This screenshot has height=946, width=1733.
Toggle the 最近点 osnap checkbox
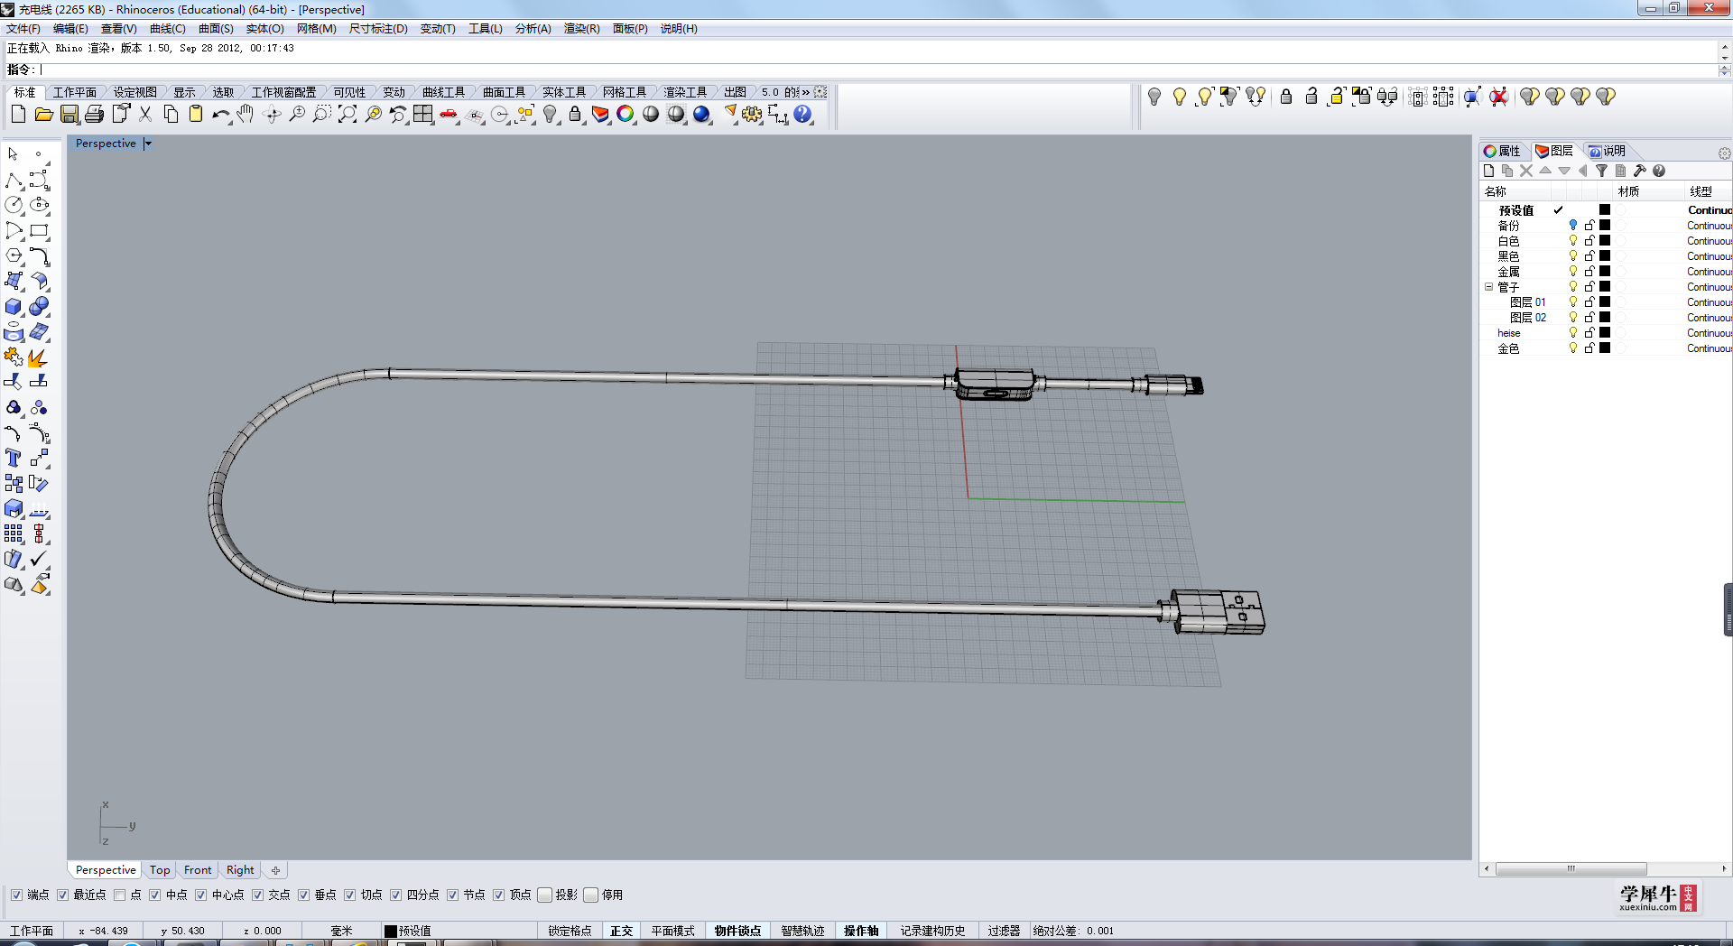[62, 895]
